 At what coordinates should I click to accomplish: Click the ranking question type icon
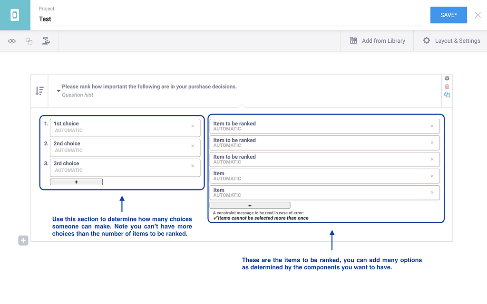pos(39,91)
